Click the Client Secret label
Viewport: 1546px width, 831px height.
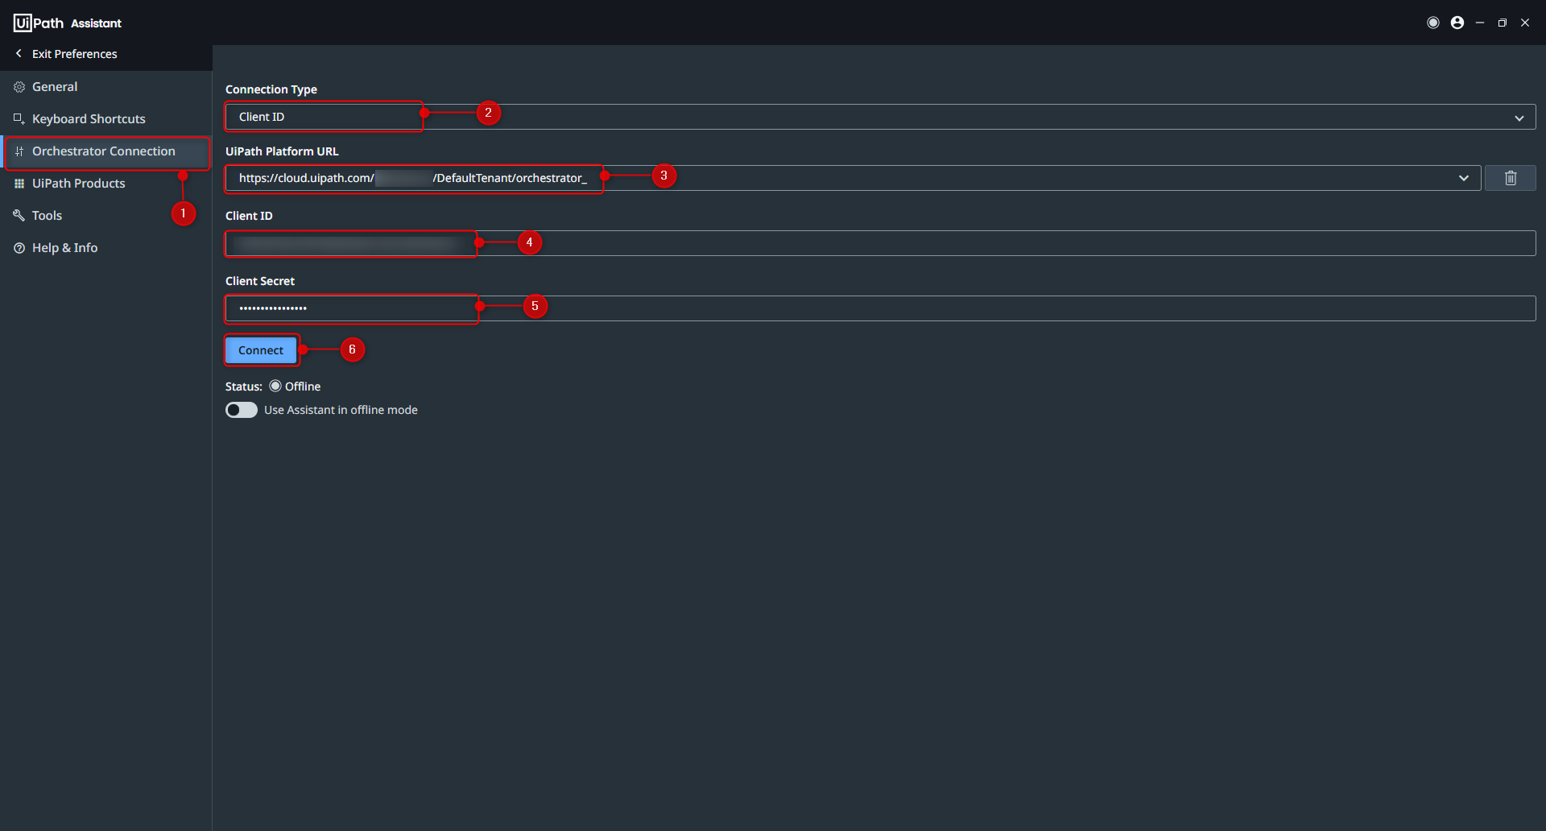[x=260, y=281]
